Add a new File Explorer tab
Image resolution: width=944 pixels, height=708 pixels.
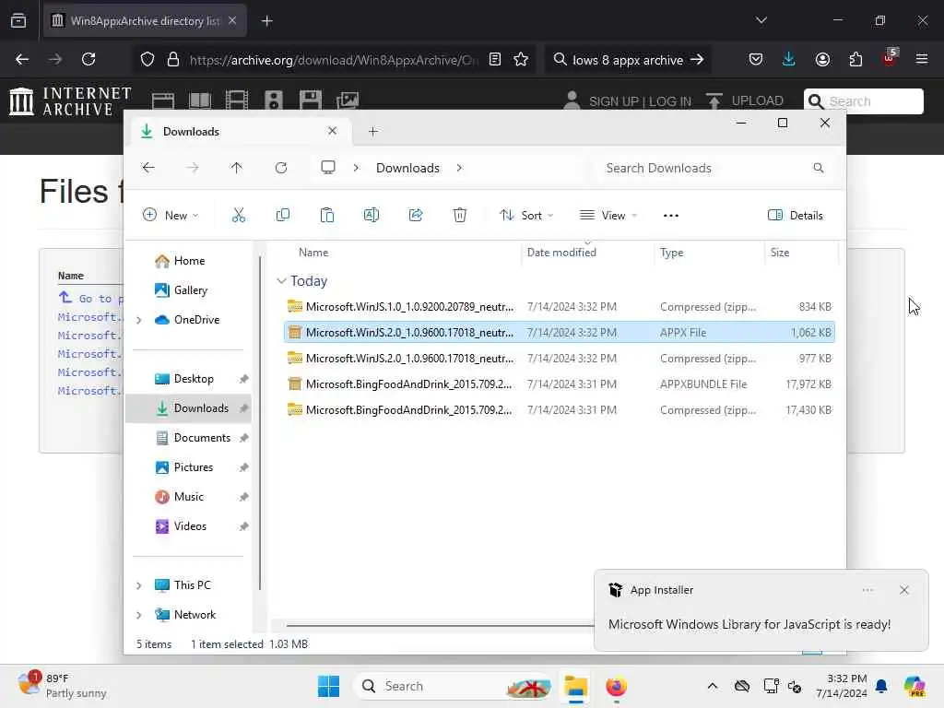(372, 131)
